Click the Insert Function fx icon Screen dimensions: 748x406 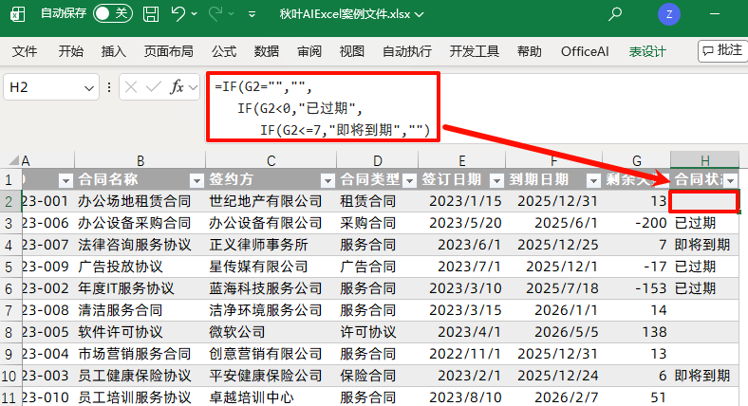coord(177,87)
